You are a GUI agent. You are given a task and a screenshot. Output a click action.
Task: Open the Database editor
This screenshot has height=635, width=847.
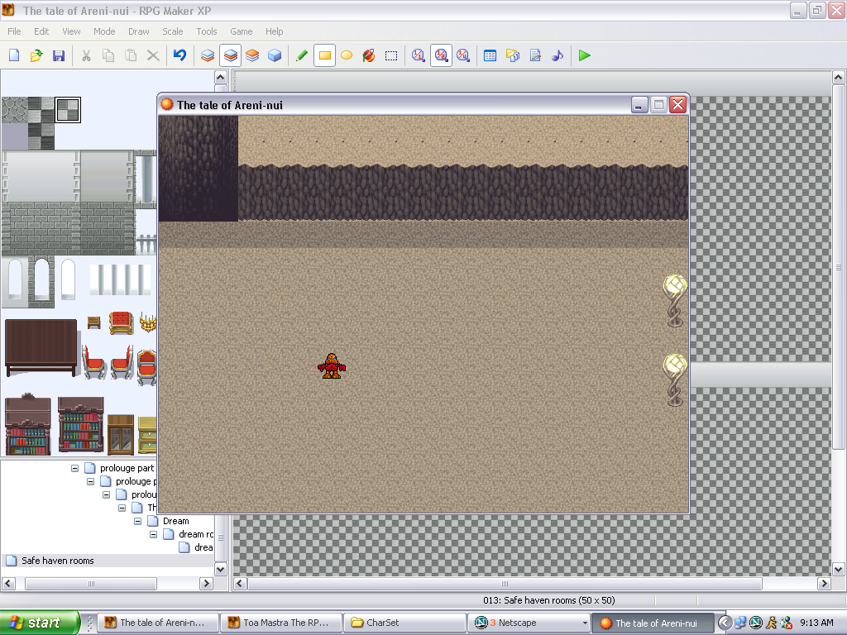(x=490, y=55)
